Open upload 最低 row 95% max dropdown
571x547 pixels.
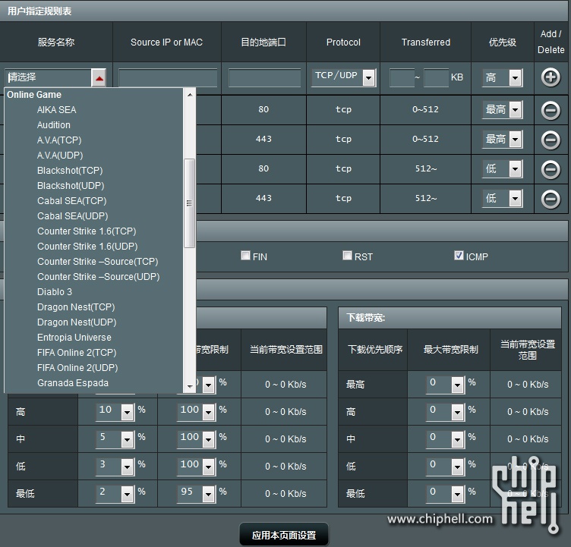pyautogui.click(x=196, y=493)
